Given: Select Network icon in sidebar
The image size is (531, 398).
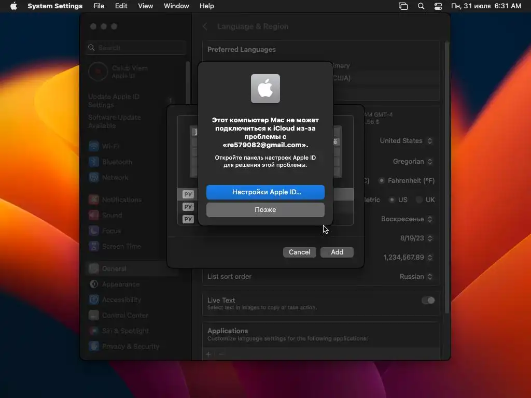Looking at the screenshot, I should tap(94, 177).
